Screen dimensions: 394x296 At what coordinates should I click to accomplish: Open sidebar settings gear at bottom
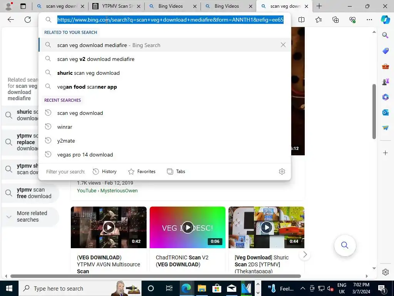pos(385,272)
